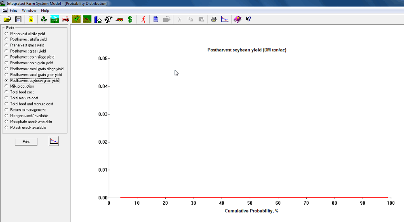Select Return to management plot
Image resolution: width=404 pixels, height=222 pixels.
point(25,110)
